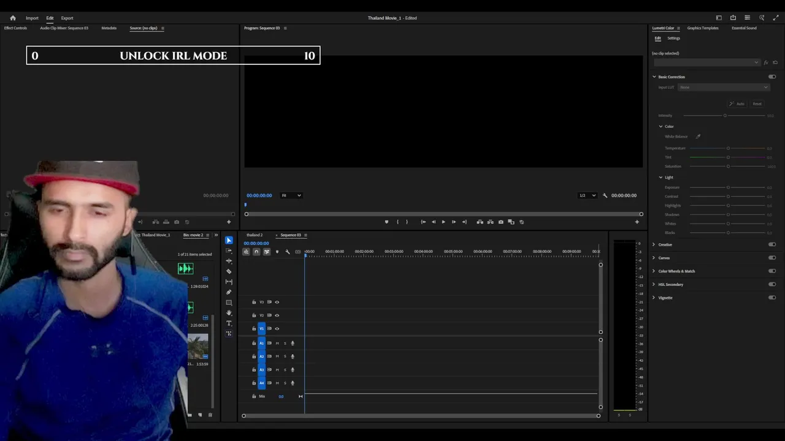This screenshot has width=785, height=441.
Task: Click Mark Out bracket button
Action: 407,222
